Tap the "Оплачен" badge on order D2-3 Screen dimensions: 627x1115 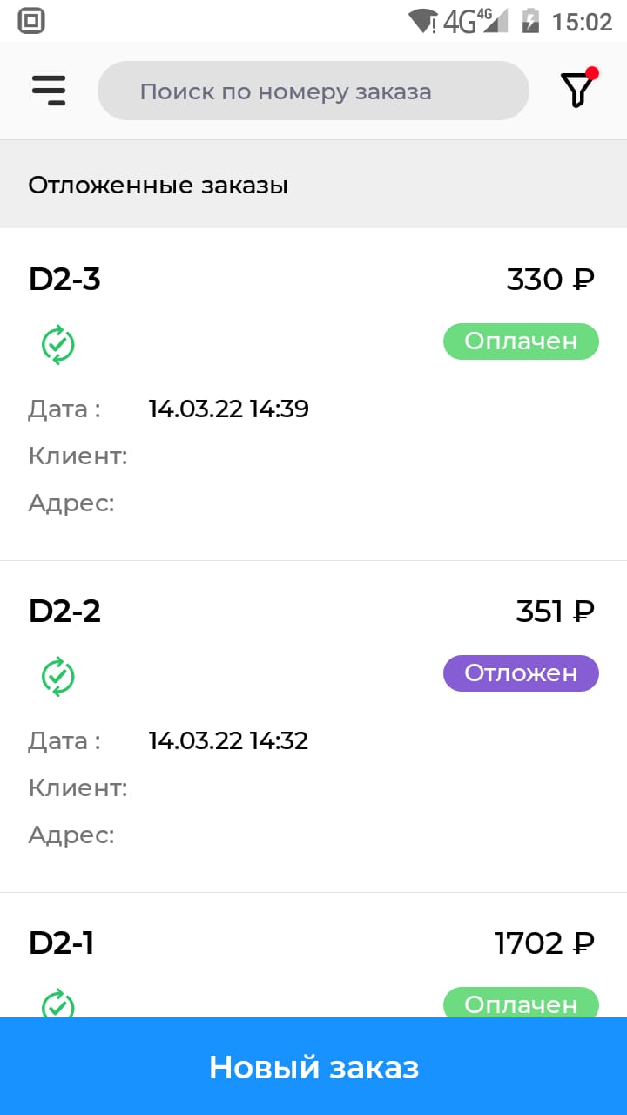tap(521, 341)
